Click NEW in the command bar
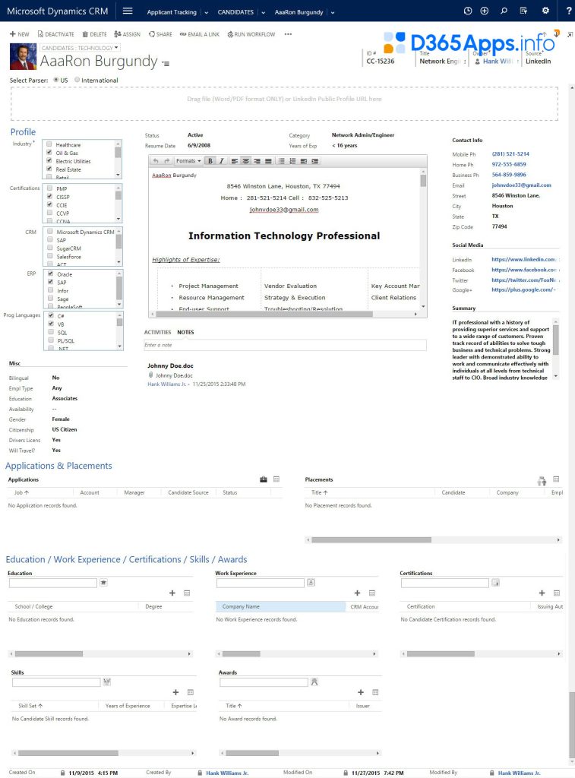 [19, 34]
